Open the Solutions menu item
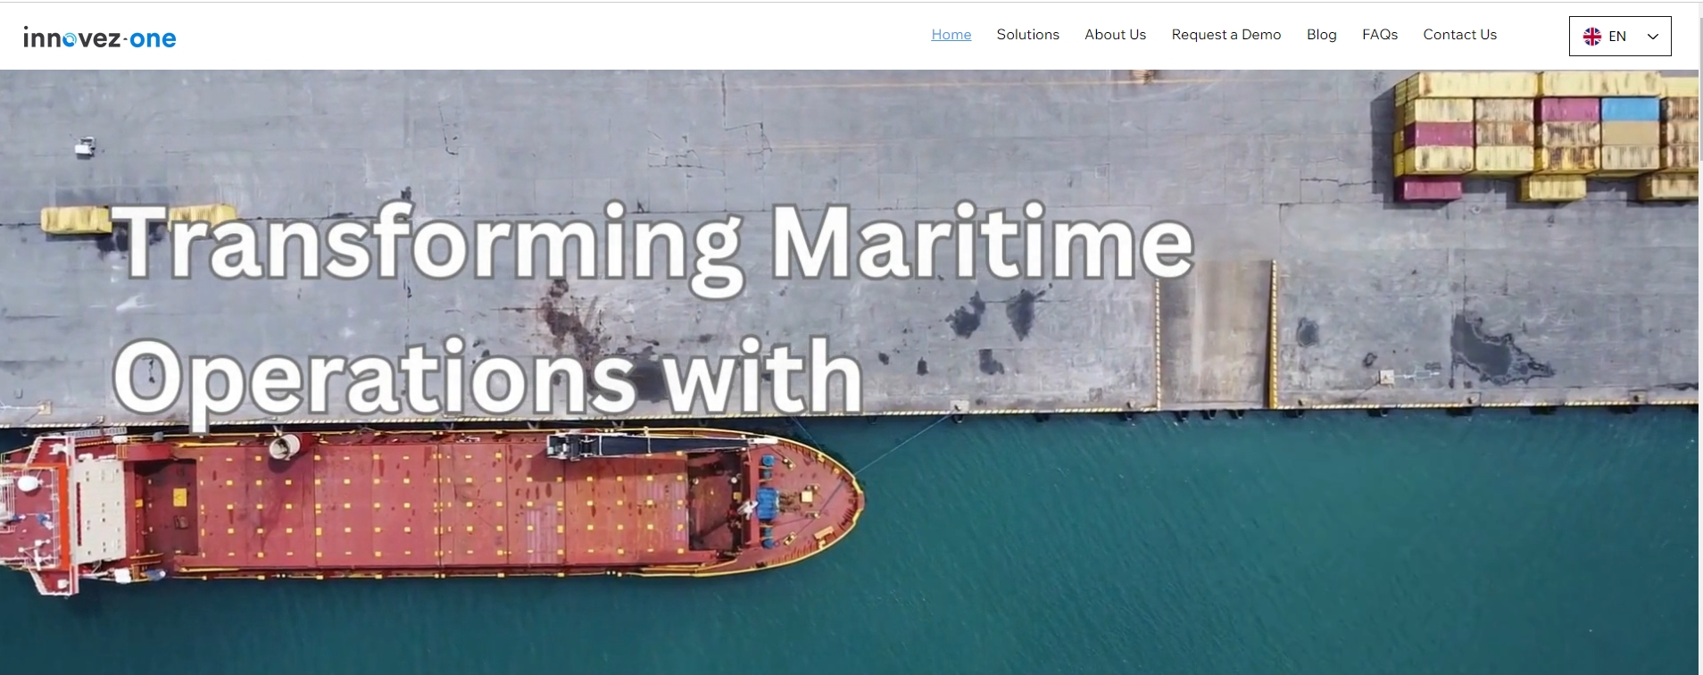1703x675 pixels. [1028, 35]
